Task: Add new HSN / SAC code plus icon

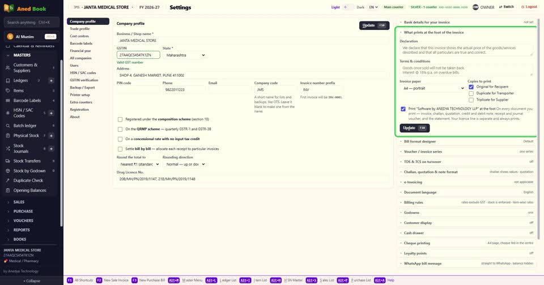Action: tap(51, 113)
